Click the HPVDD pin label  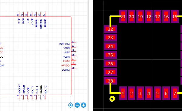point(66,66)
